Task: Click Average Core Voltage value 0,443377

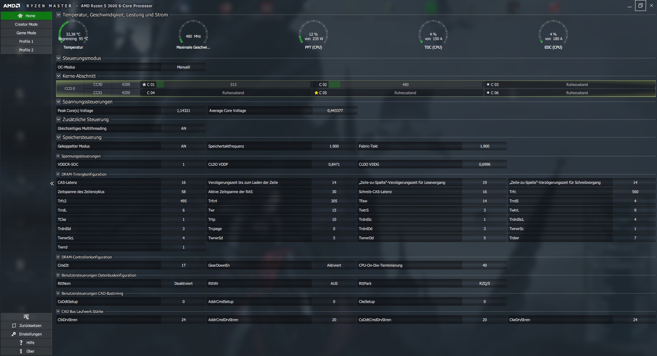Action: point(335,111)
